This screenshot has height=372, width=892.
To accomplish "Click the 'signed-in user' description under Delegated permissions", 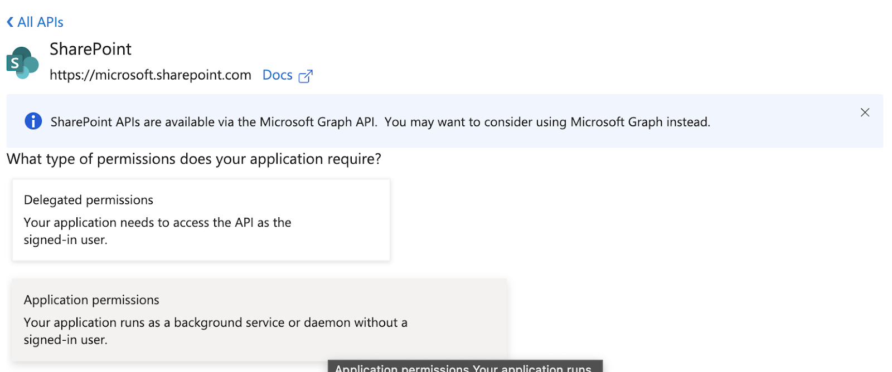I will [65, 240].
